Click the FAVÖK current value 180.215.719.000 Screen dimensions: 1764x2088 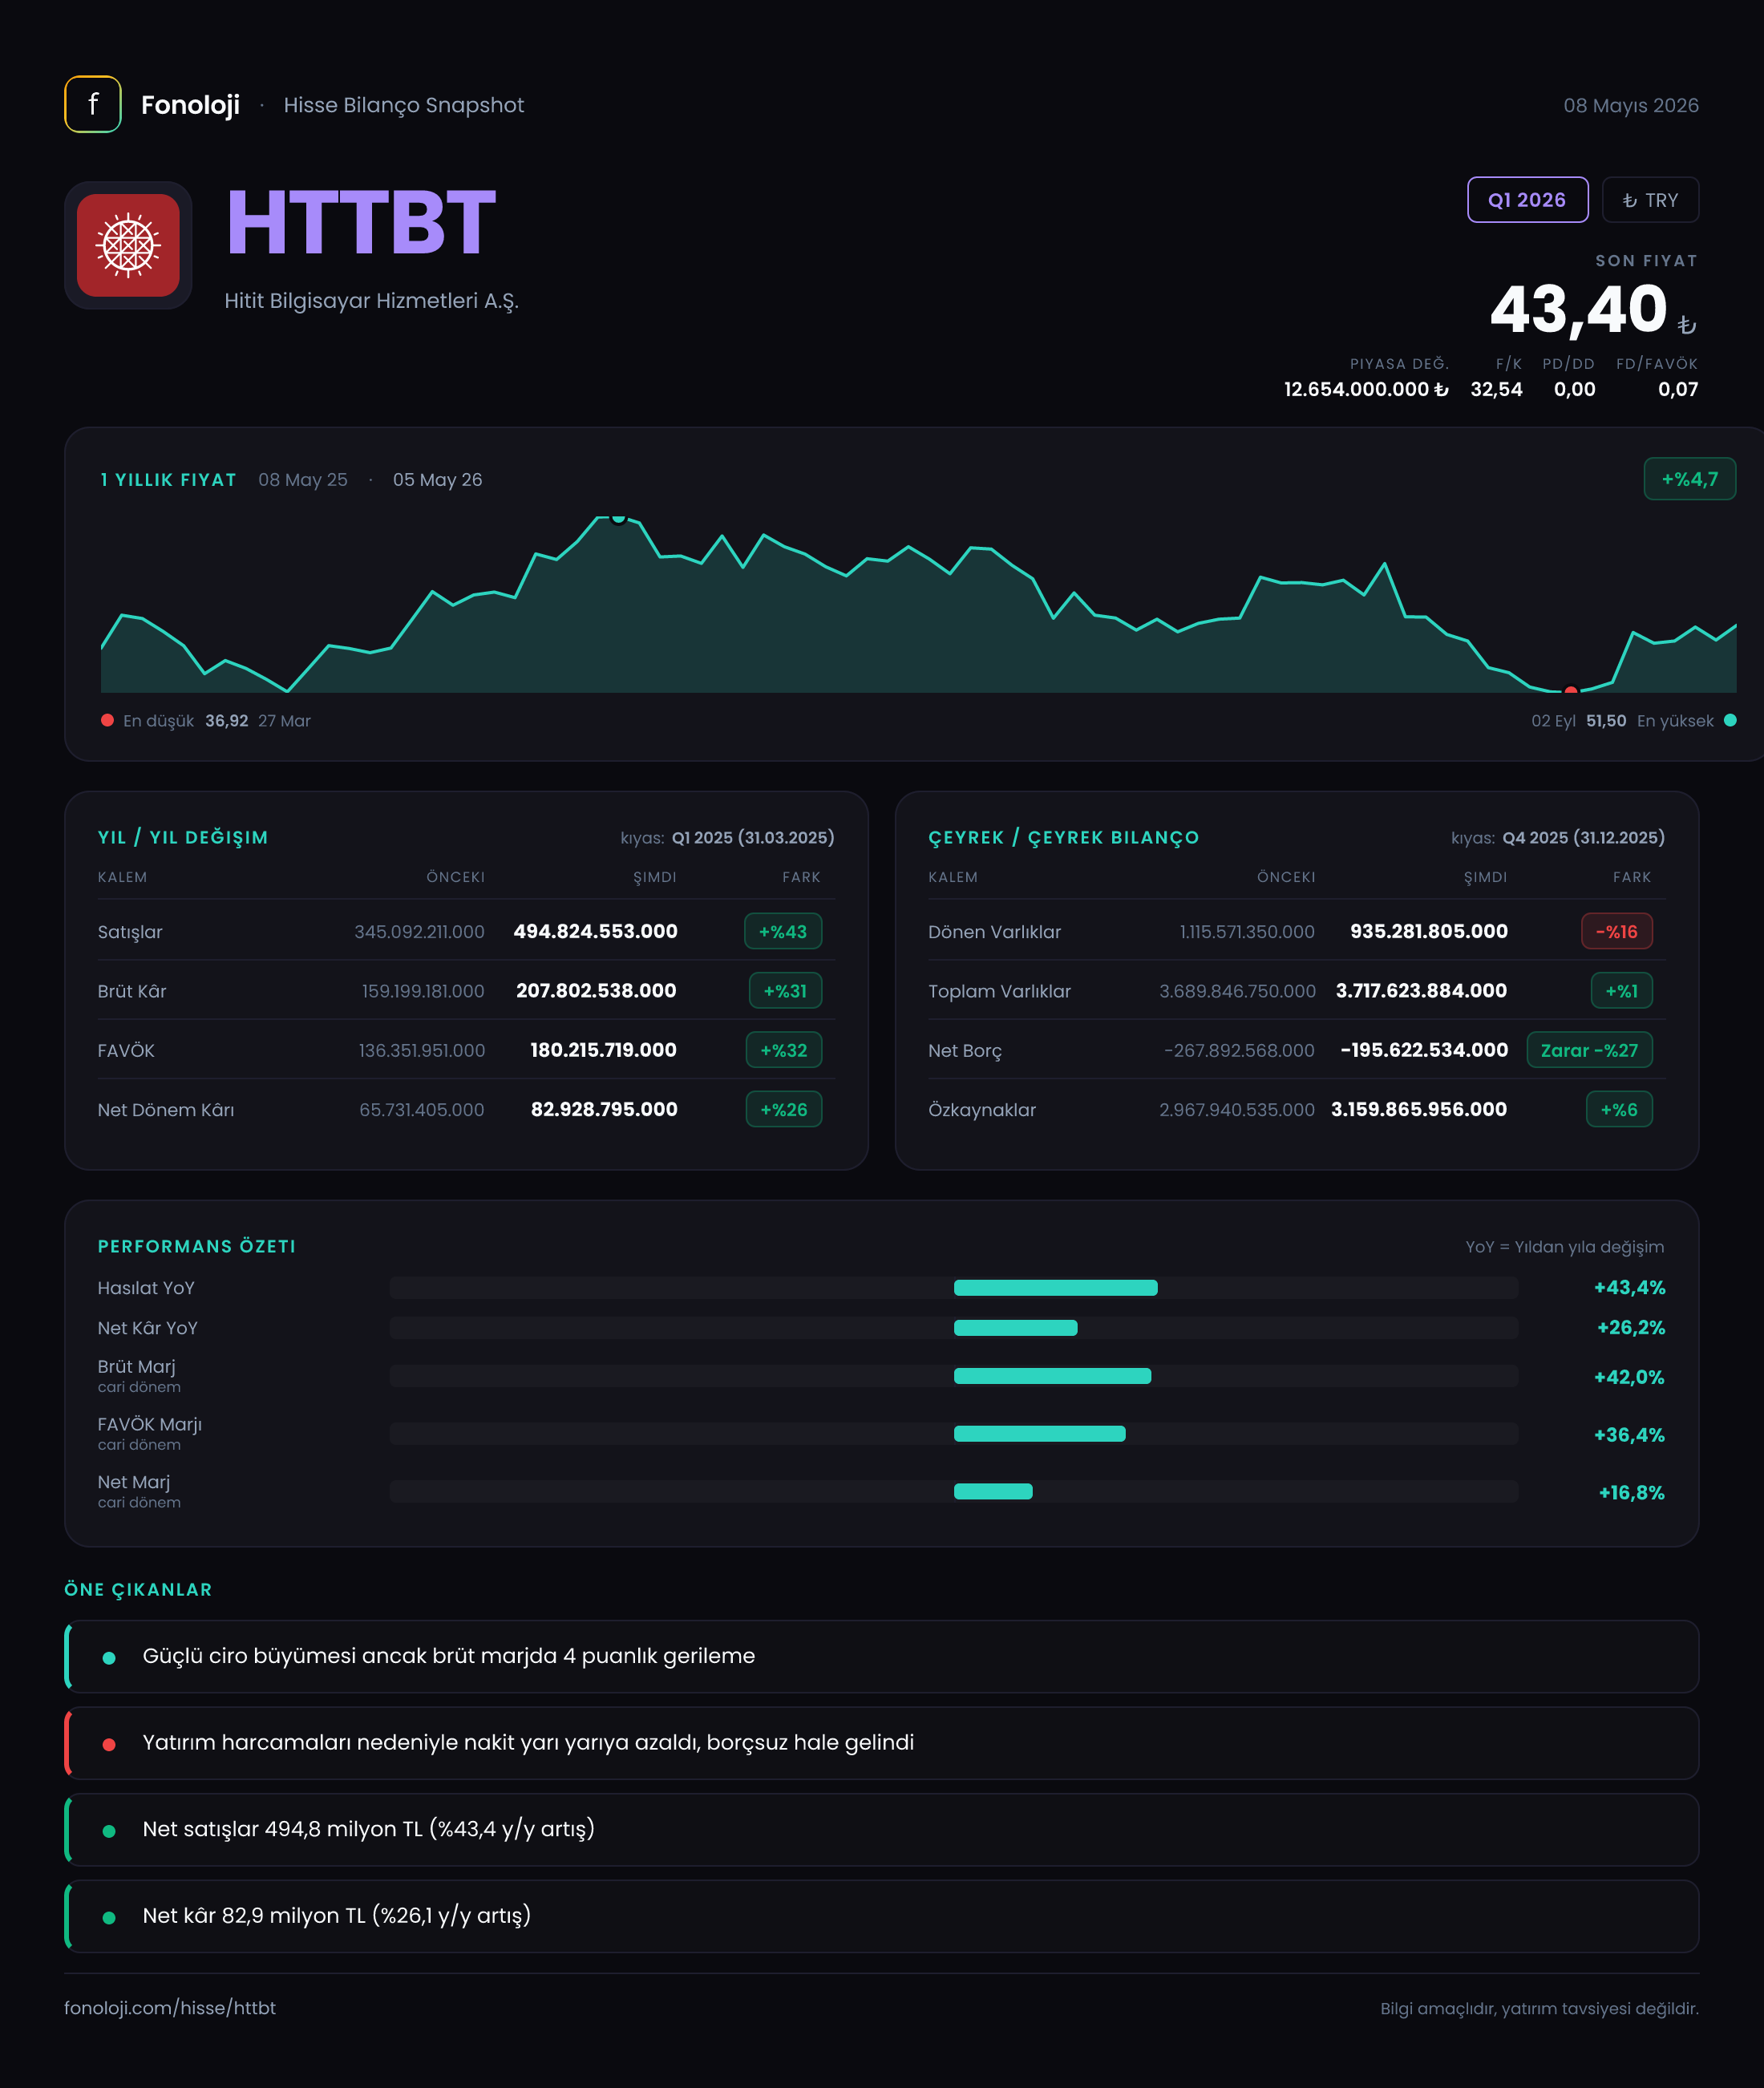[x=603, y=1050]
